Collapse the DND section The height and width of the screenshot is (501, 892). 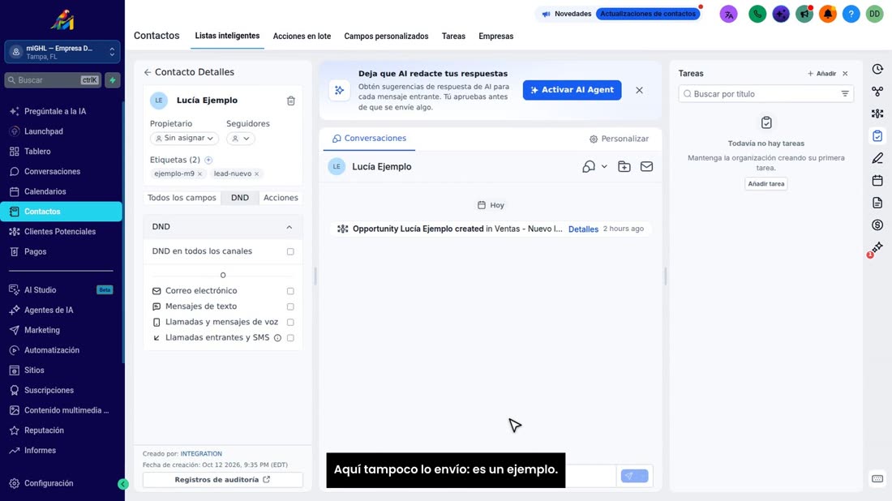pos(289,227)
